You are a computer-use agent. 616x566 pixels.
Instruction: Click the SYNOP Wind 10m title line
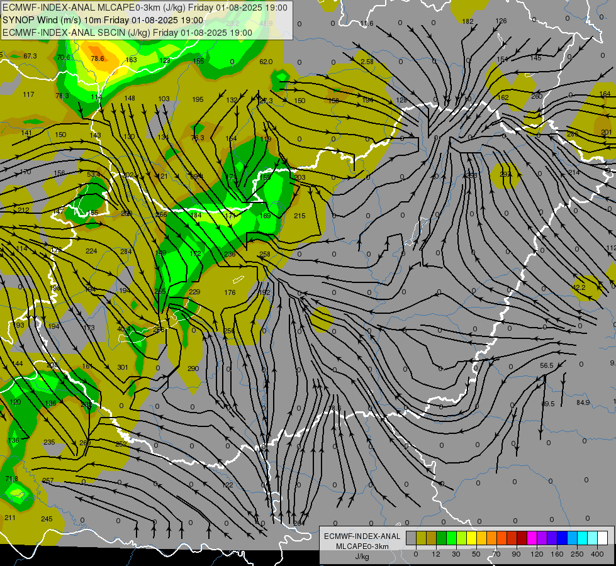[103, 20]
